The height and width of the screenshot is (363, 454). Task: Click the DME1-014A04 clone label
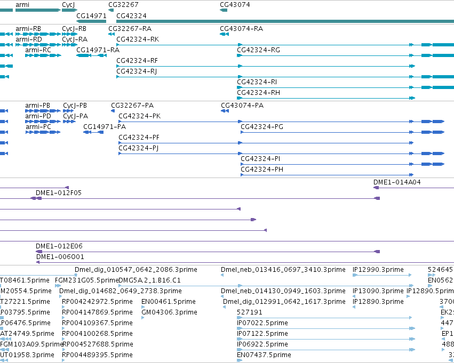[x=397, y=182]
